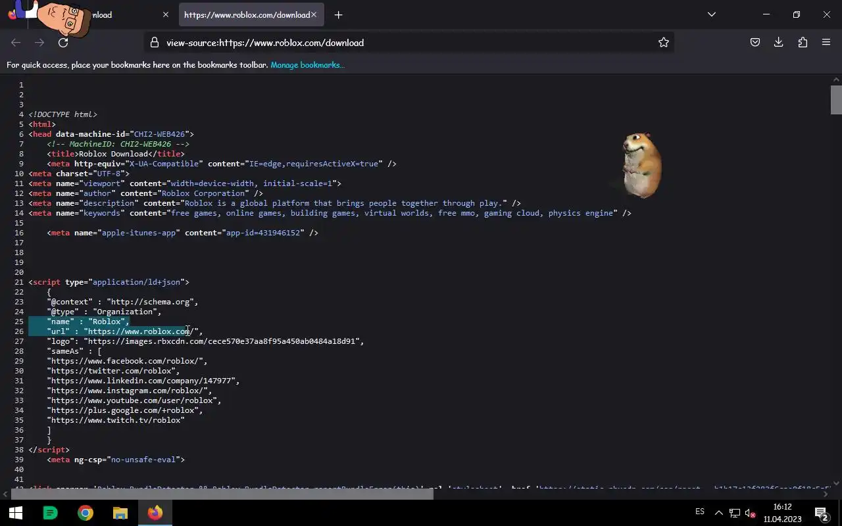Click the Firefox taskbar icon

pos(155,513)
